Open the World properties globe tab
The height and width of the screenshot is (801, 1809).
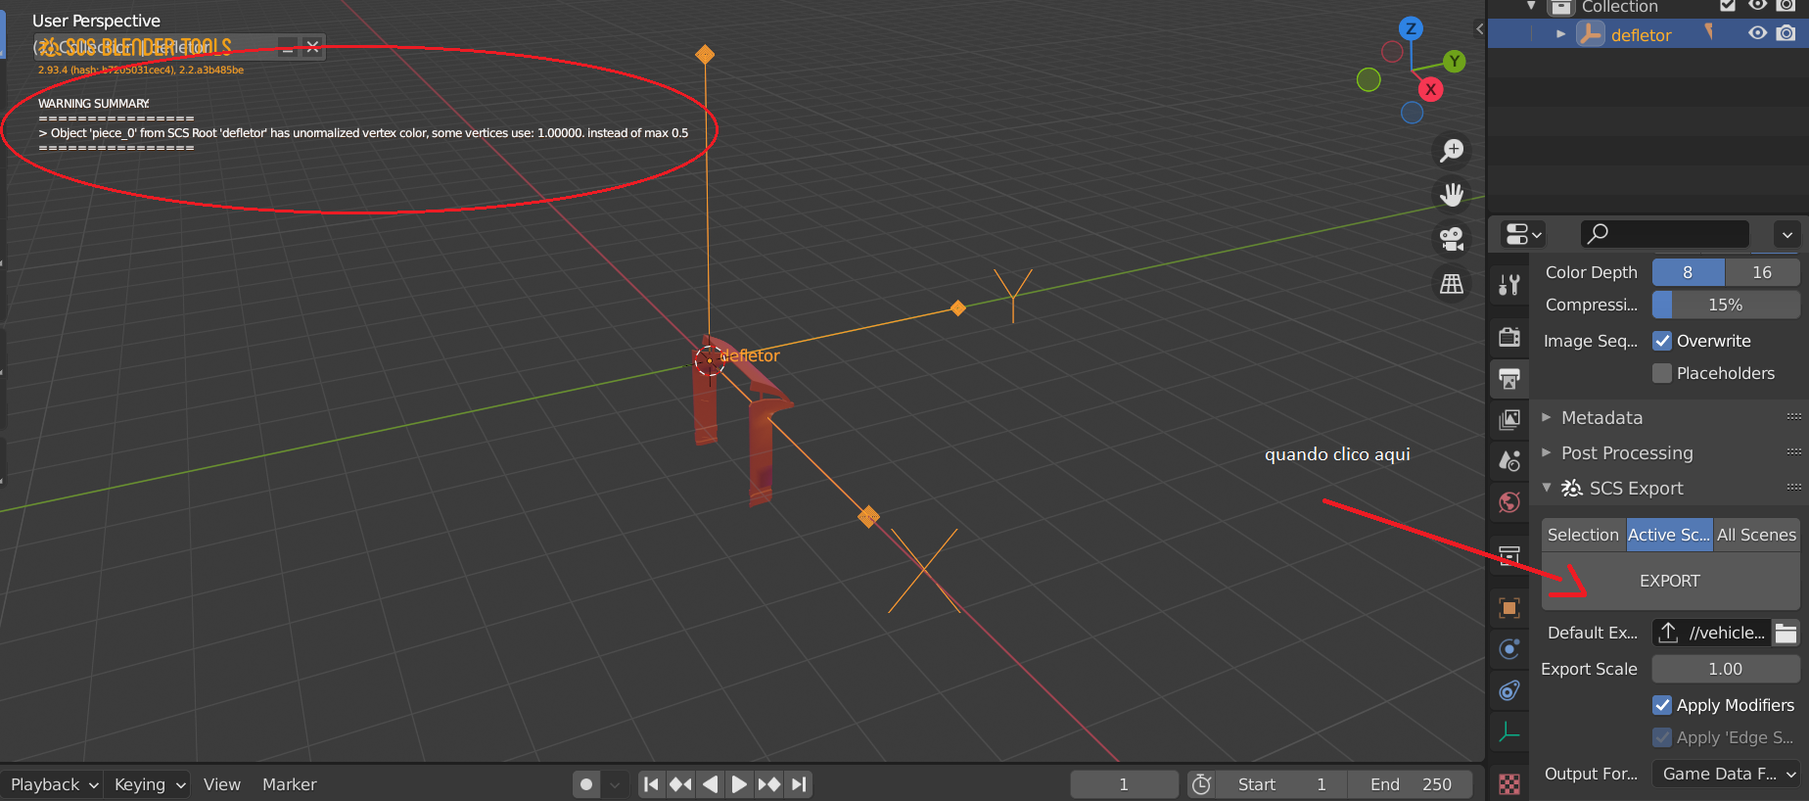tap(1509, 502)
